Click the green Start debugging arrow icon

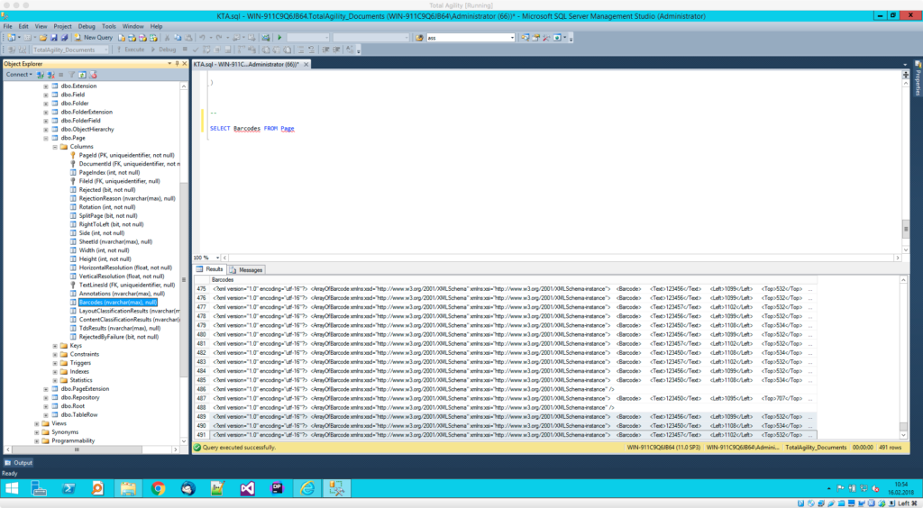280,37
